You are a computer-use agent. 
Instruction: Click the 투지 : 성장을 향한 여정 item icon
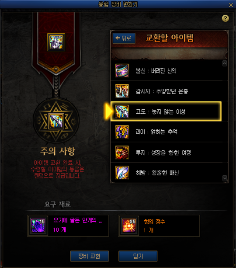(x=122, y=152)
